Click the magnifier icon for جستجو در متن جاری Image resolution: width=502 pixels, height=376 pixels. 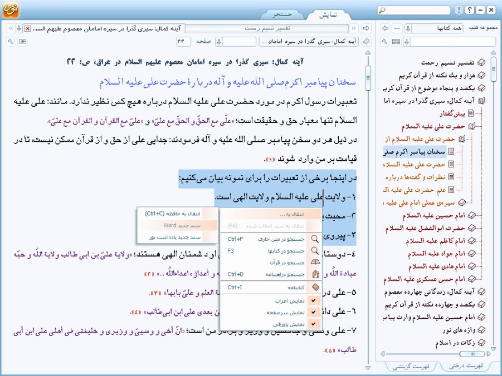(315, 239)
